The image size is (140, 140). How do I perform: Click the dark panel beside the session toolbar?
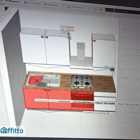tap(123, 11)
